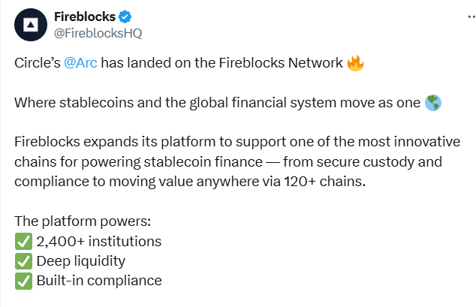Viewport: 476px width, 307px height.
Task: Open the tweet's more options ellipsis
Action: (471, 17)
